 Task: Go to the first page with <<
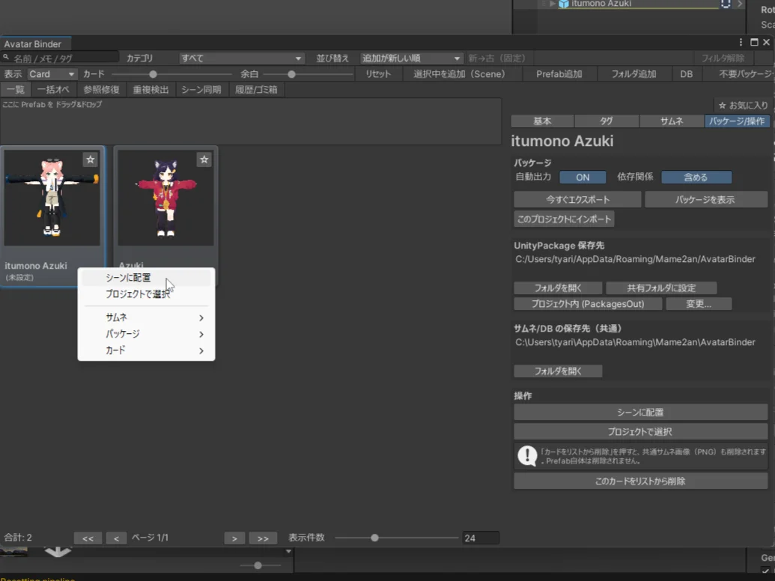[x=88, y=538]
